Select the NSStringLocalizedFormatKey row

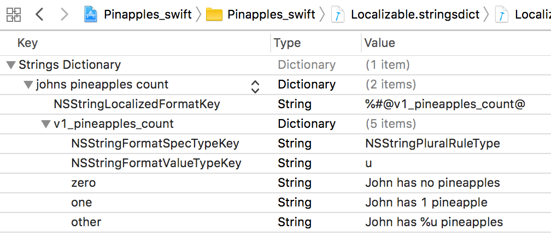[129, 104]
